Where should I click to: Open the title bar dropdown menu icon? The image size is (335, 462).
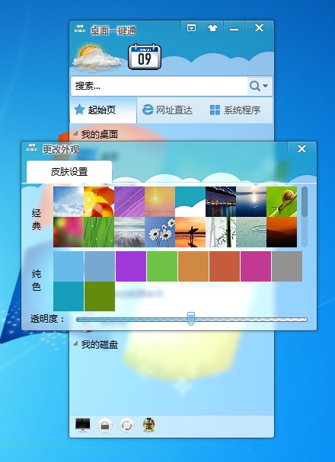coord(192,29)
